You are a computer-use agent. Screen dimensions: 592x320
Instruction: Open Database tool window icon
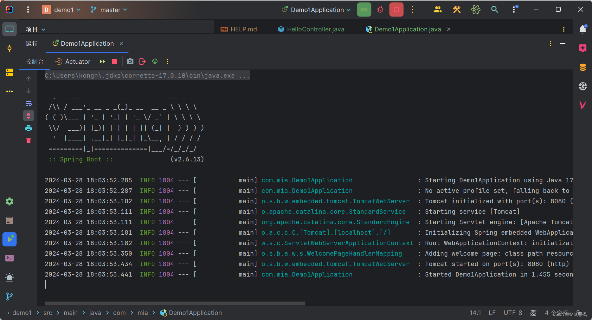582,67
